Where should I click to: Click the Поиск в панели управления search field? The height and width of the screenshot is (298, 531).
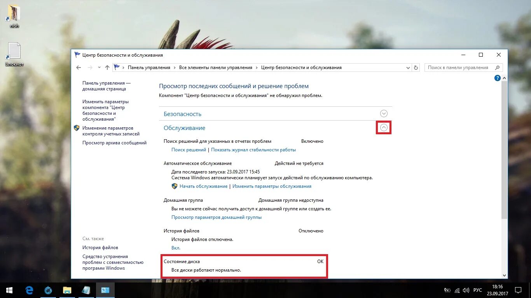[463, 68]
